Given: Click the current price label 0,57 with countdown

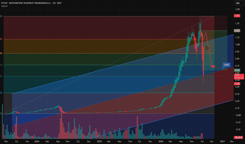Looking at the screenshot, I should [239, 76].
